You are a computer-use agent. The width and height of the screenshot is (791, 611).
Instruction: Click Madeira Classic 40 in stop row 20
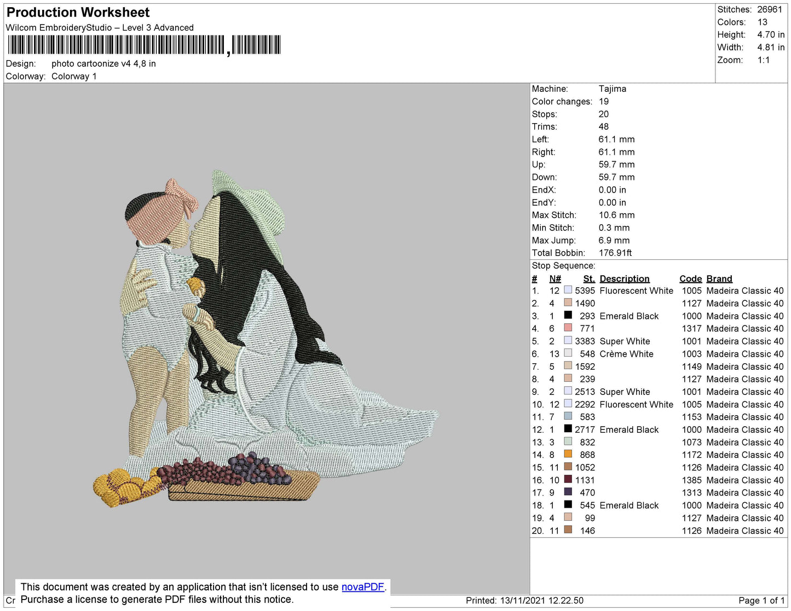coord(745,531)
